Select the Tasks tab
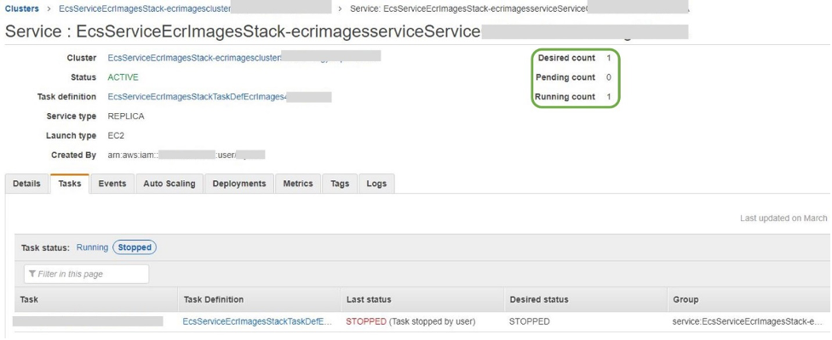The width and height of the screenshot is (832, 340). point(70,184)
